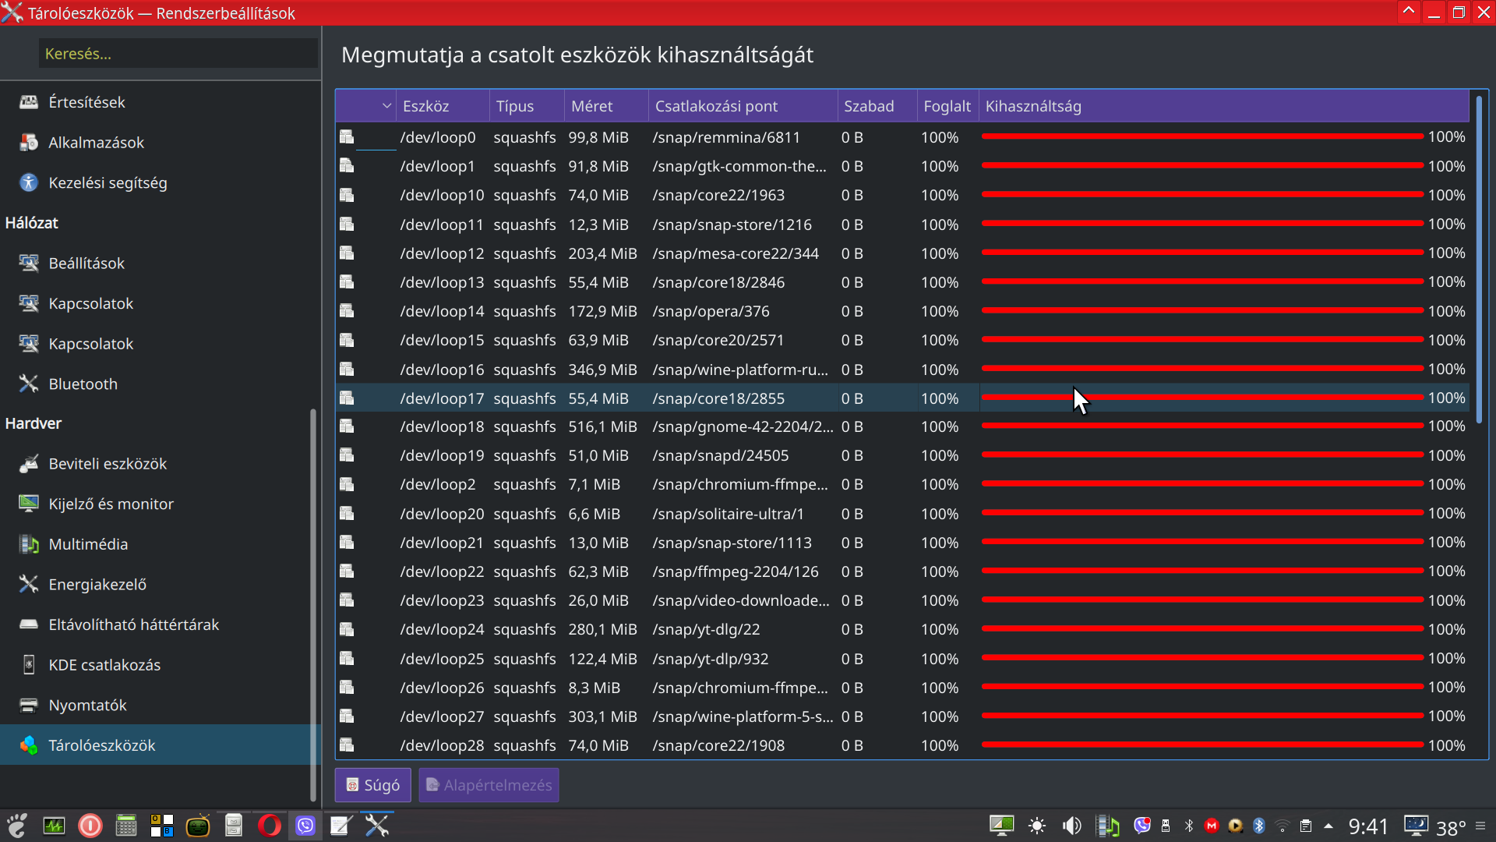Select /snap/snapd/24505 mount point
The height and width of the screenshot is (842, 1496).
click(x=720, y=455)
